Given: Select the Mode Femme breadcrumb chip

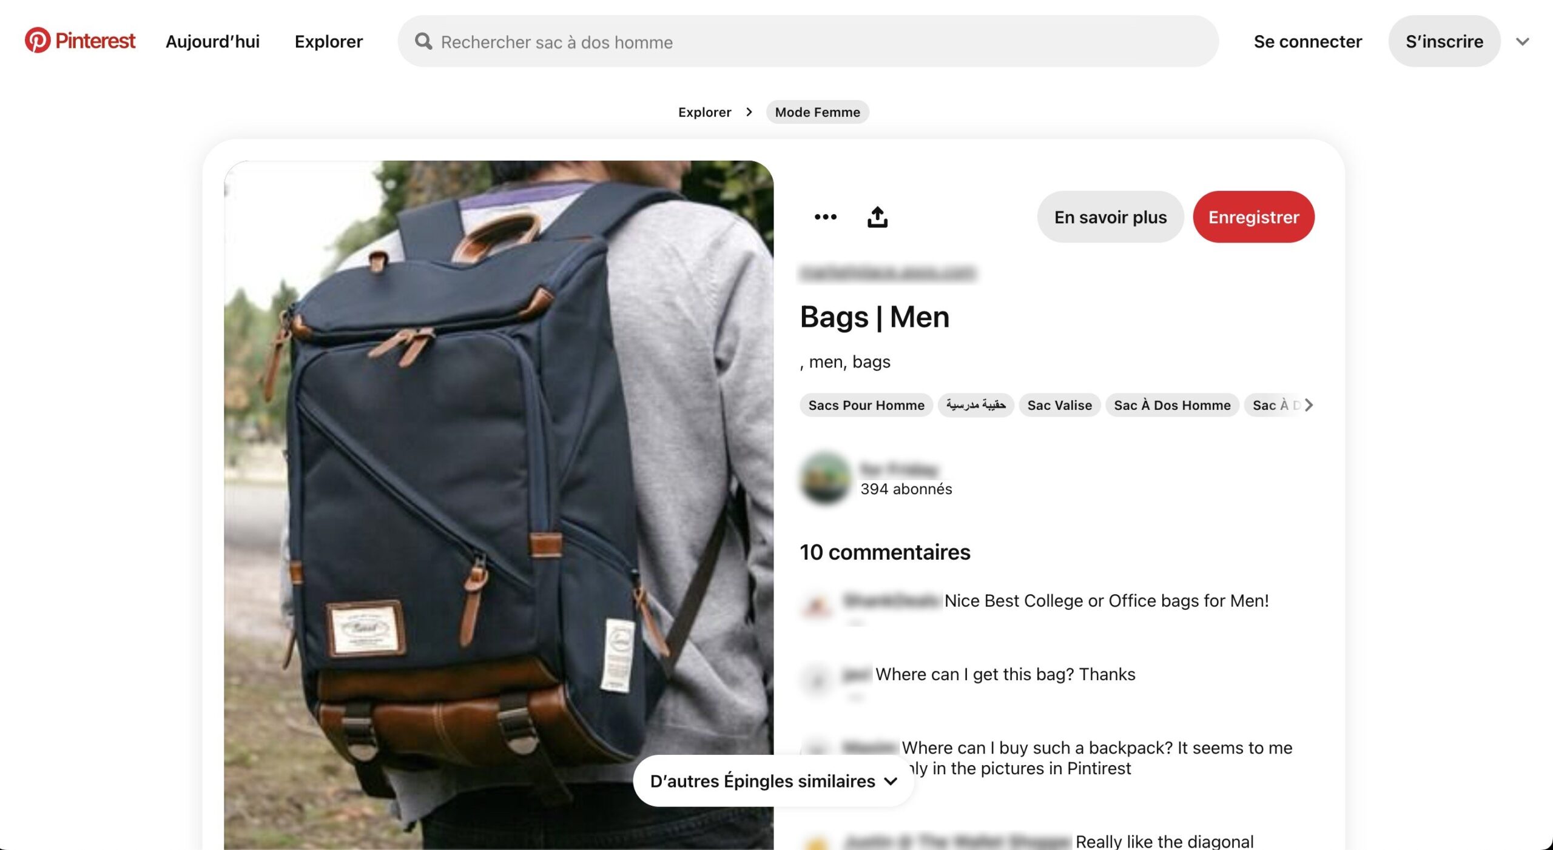Looking at the screenshot, I should coord(817,112).
